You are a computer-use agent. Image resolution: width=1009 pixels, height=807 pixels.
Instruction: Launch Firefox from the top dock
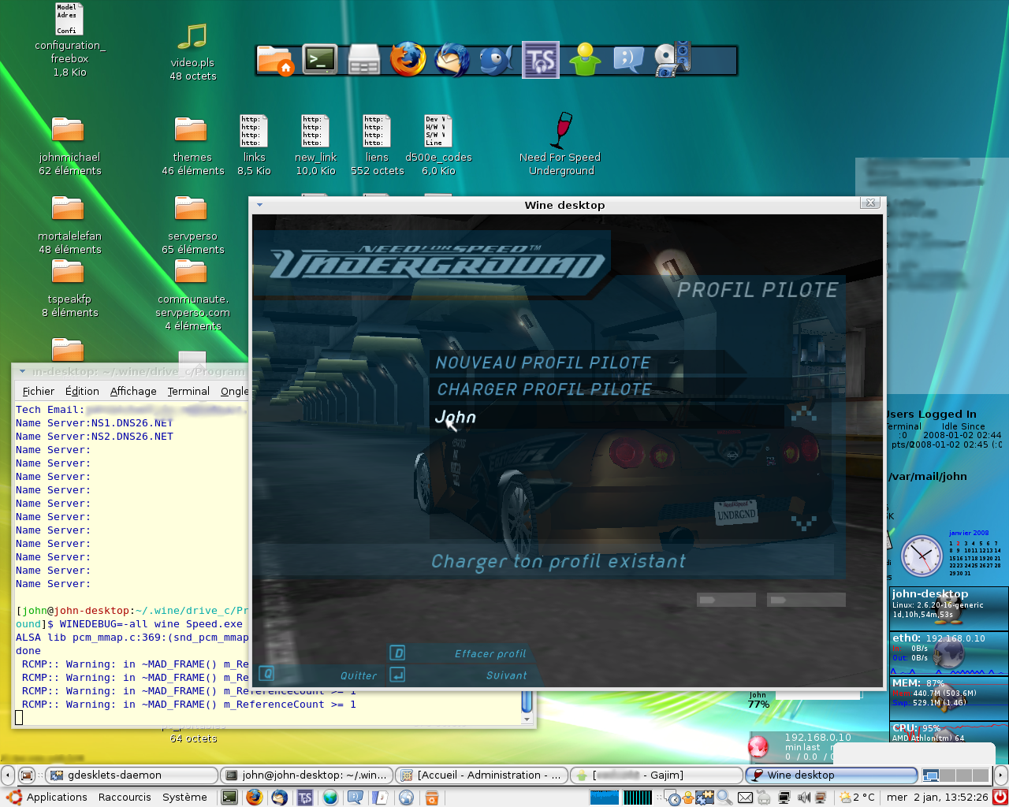tap(408, 59)
